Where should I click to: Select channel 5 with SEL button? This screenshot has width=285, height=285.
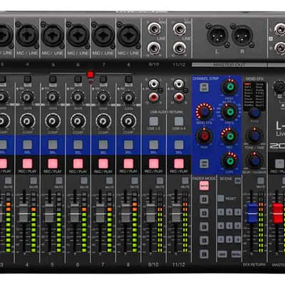point(53,145)
